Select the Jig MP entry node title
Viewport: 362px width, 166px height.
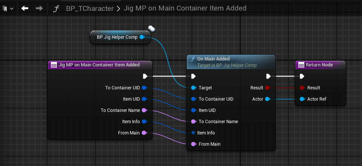coord(99,65)
